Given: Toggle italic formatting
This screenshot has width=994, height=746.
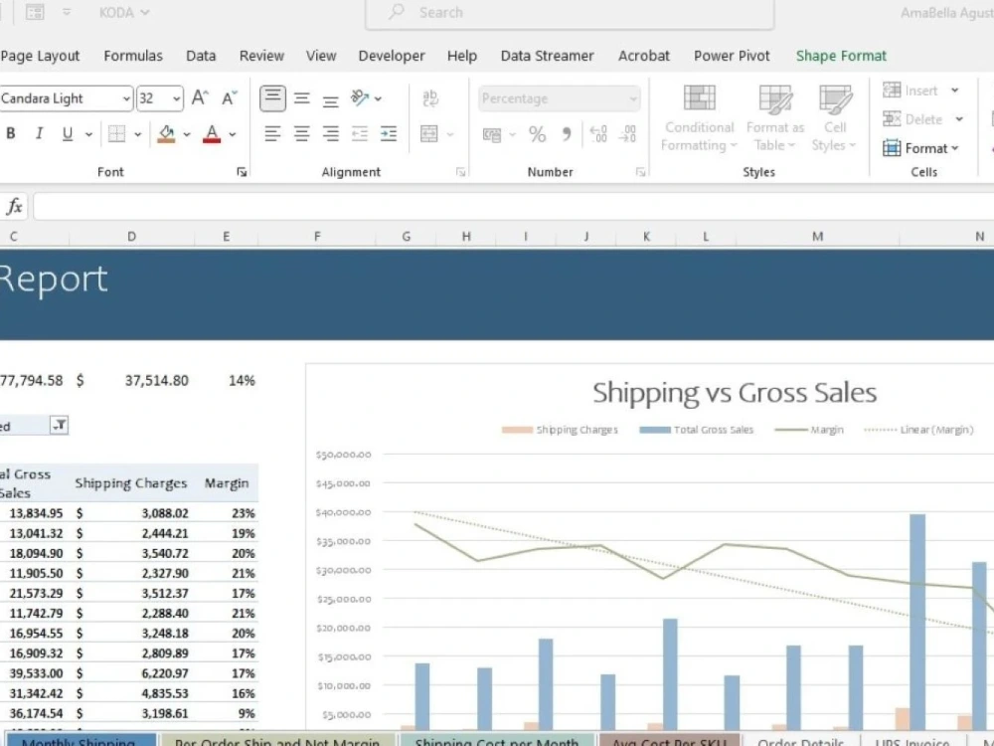Looking at the screenshot, I should 38,134.
